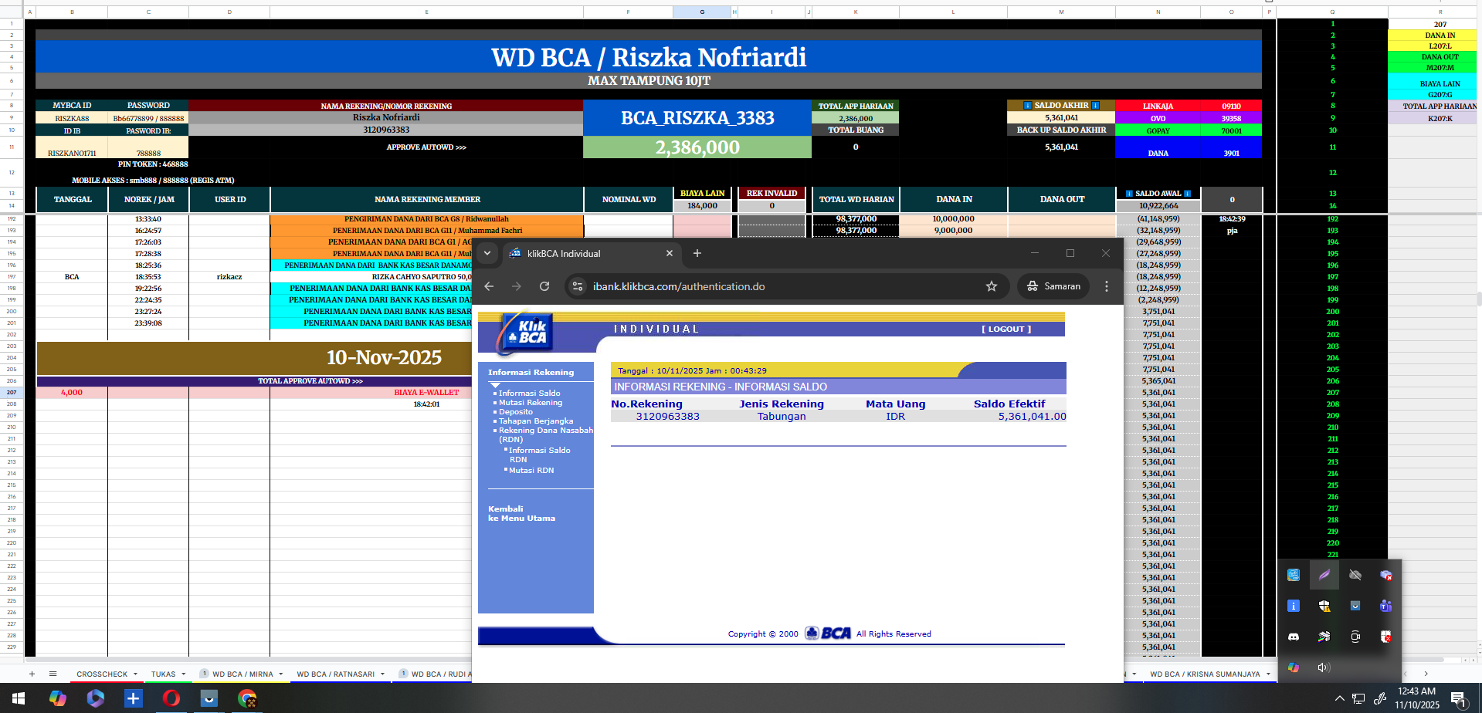
Task: Open the WD BCA / RATNASARI tab dropdown
Action: point(382,674)
